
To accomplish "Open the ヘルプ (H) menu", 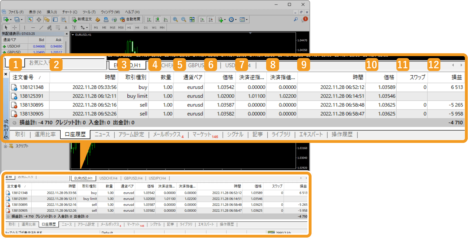I will pos(132,12).
